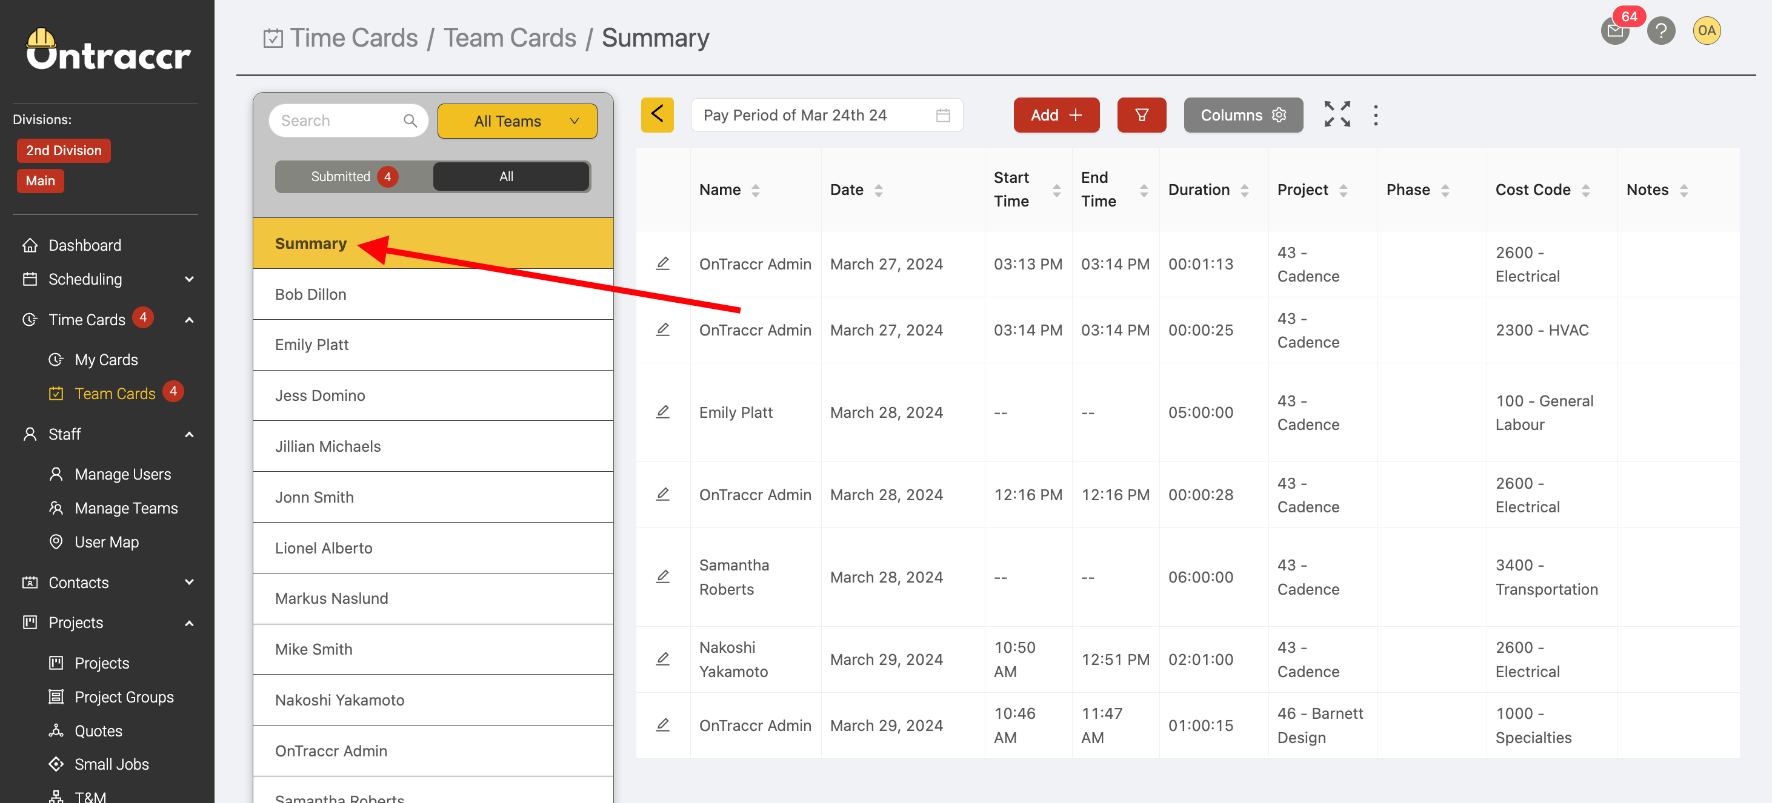Open My Cards in the sidebar
The height and width of the screenshot is (803, 1772).
[x=106, y=360]
